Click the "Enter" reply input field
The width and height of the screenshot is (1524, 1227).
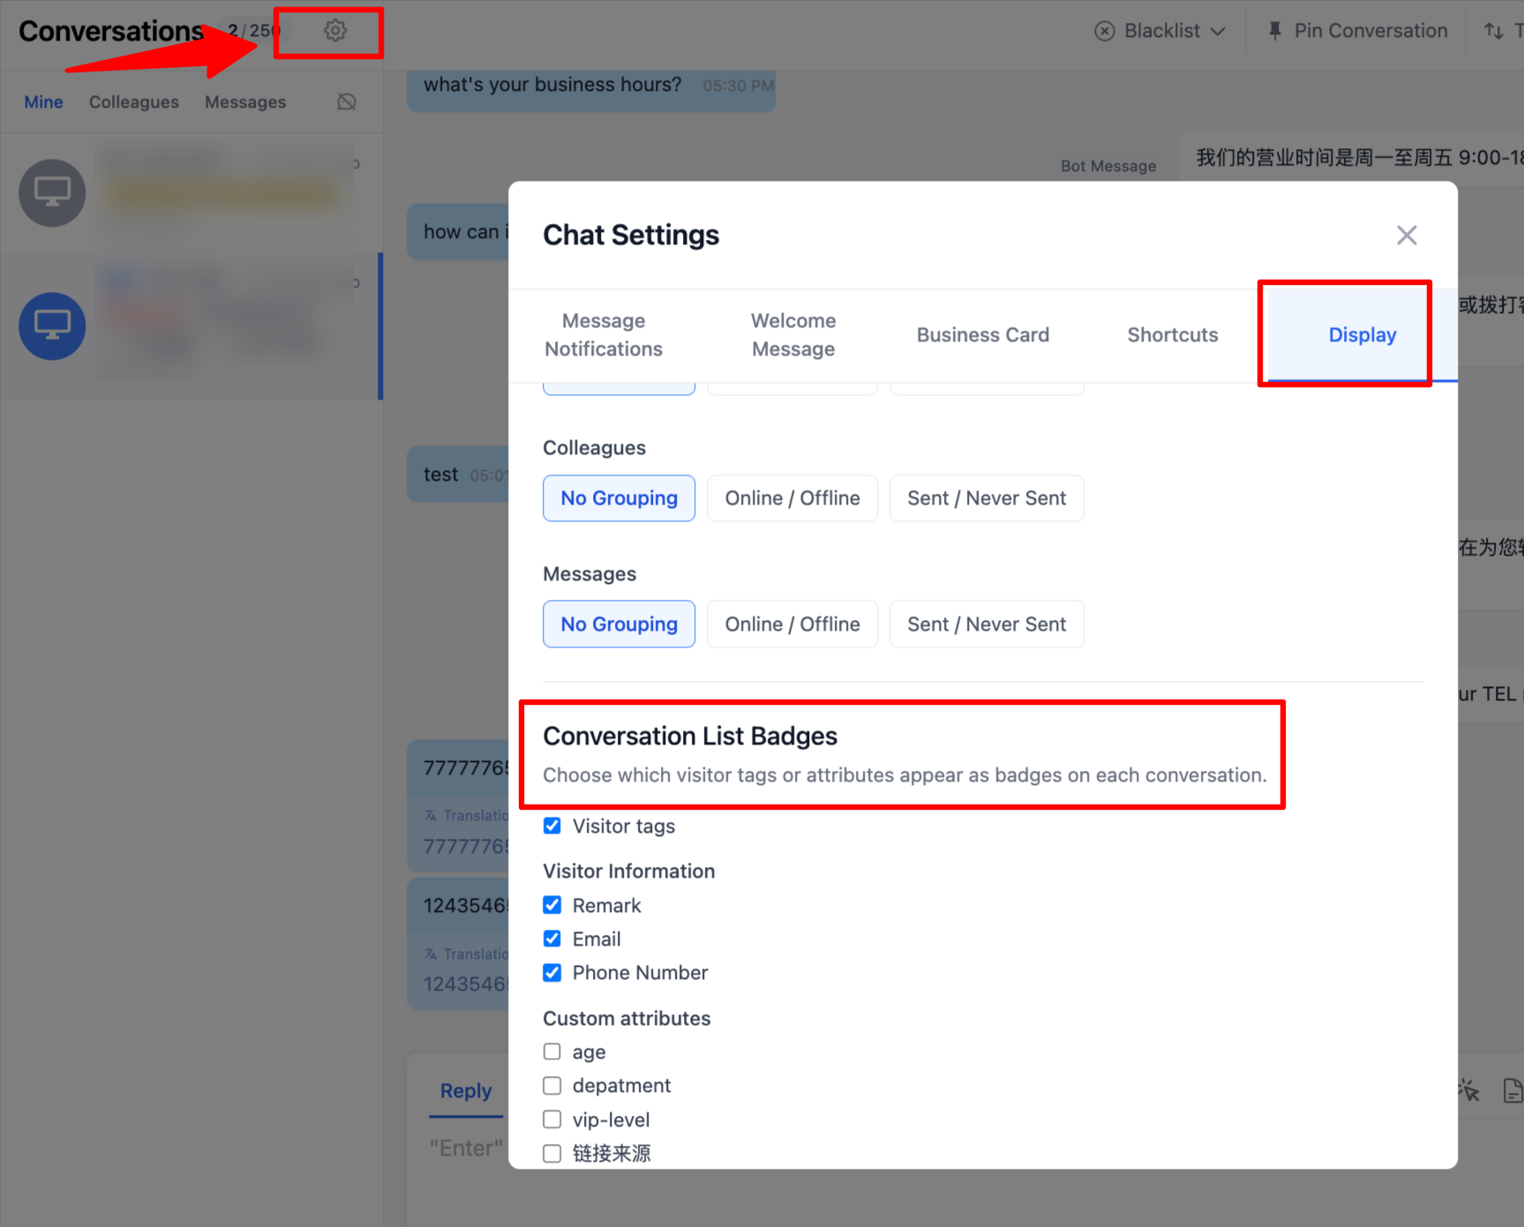click(x=466, y=1148)
